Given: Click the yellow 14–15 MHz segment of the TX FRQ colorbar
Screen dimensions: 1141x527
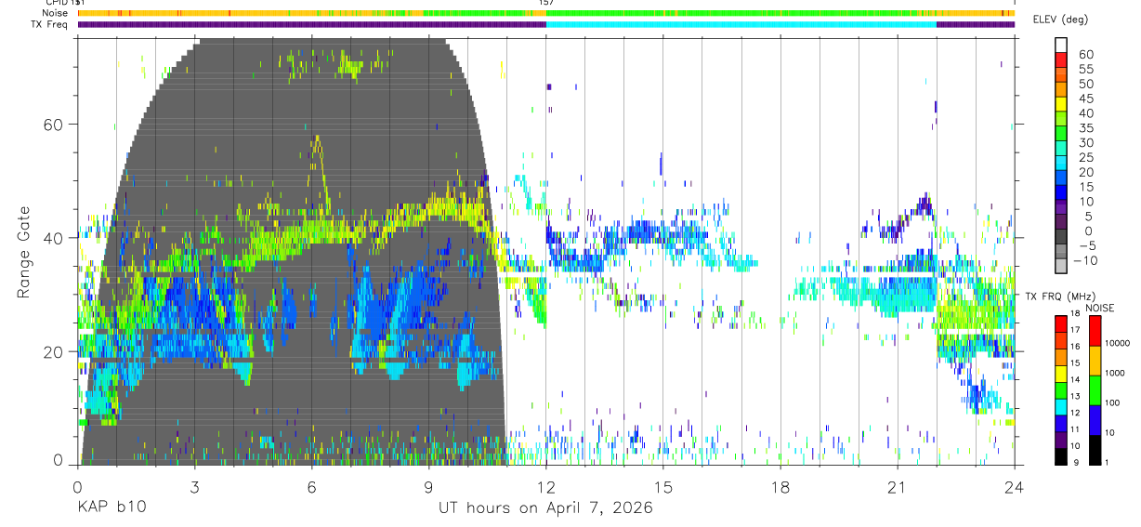Looking at the screenshot, I should pos(1061,372).
